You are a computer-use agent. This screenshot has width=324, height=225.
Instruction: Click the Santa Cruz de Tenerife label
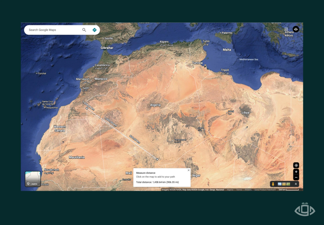47,103
